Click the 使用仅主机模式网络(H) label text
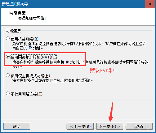 tap(30, 76)
